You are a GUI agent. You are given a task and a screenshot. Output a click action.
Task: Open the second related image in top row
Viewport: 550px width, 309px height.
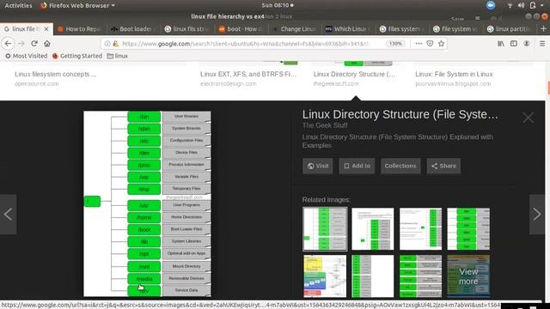(x=372, y=229)
